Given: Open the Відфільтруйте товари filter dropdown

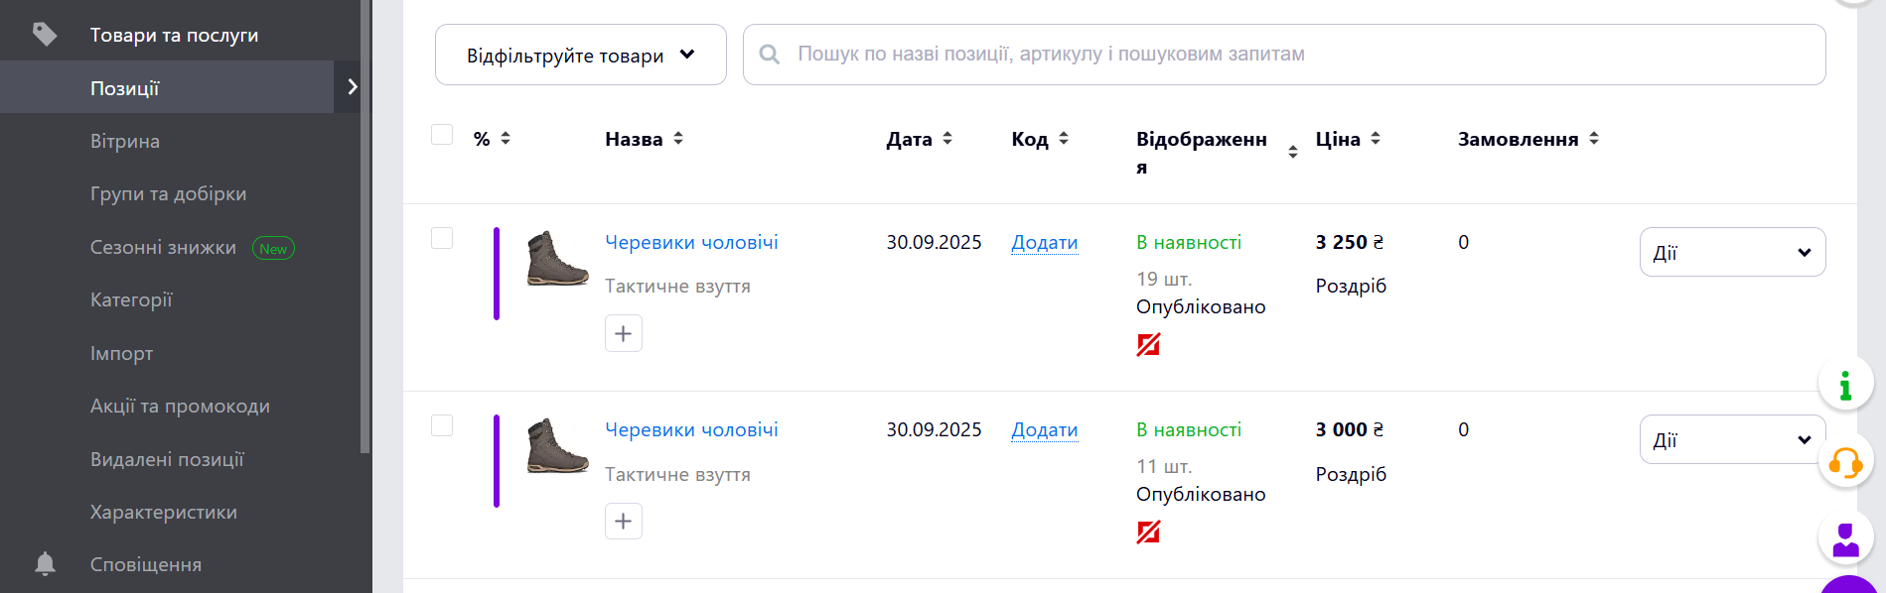Looking at the screenshot, I should tap(581, 56).
